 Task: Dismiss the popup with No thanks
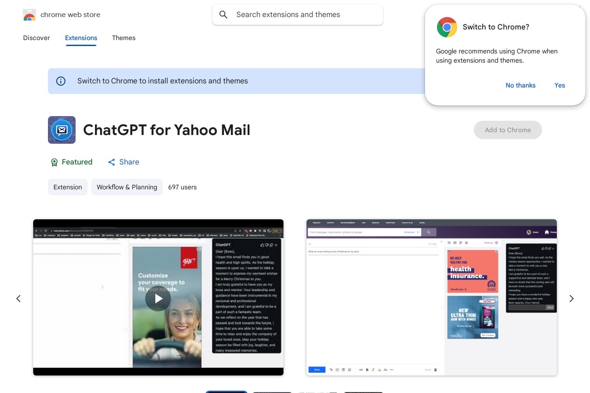[x=520, y=85]
